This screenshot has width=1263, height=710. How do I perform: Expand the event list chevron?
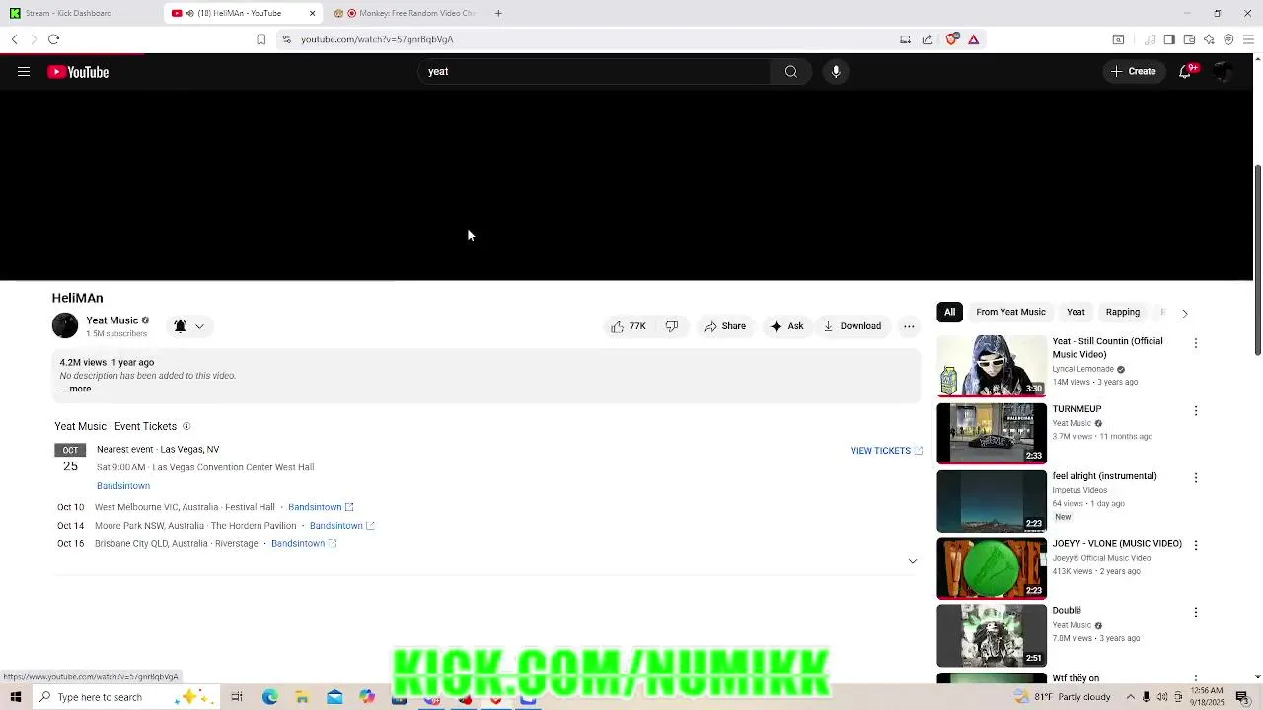click(912, 561)
